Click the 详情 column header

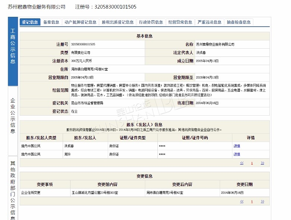[251, 138]
